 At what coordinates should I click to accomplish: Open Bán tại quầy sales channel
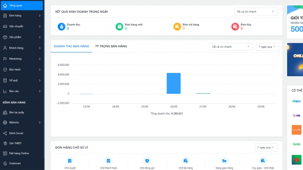22,112
